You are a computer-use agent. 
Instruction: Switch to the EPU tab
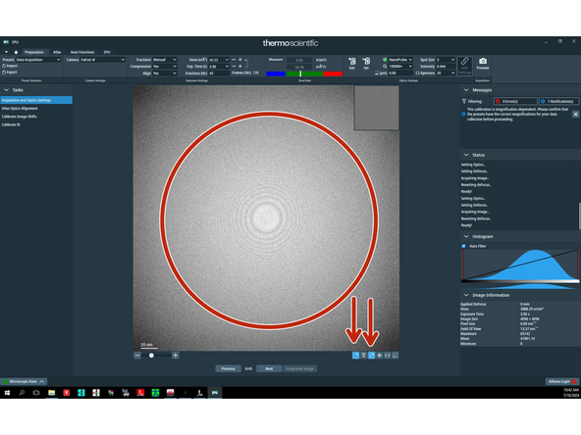107,52
